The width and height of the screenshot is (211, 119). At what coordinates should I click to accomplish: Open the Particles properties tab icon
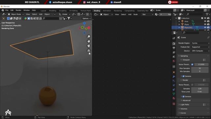pyautogui.click(x=174, y=81)
